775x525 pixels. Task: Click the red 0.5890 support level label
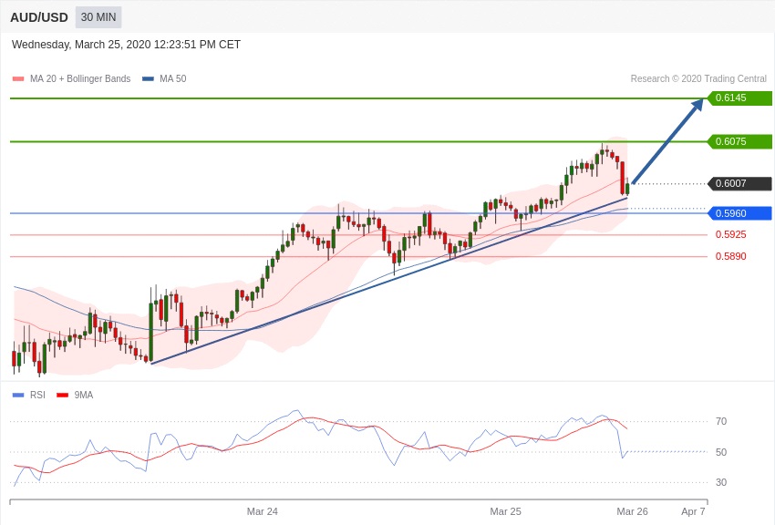coord(730,257)
